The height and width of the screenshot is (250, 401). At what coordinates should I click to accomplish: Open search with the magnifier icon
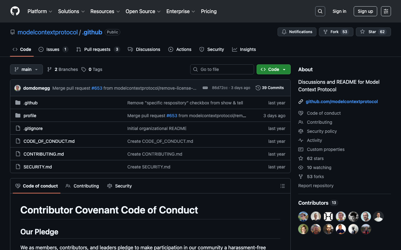pyautogui.click(x=320, y=11)
